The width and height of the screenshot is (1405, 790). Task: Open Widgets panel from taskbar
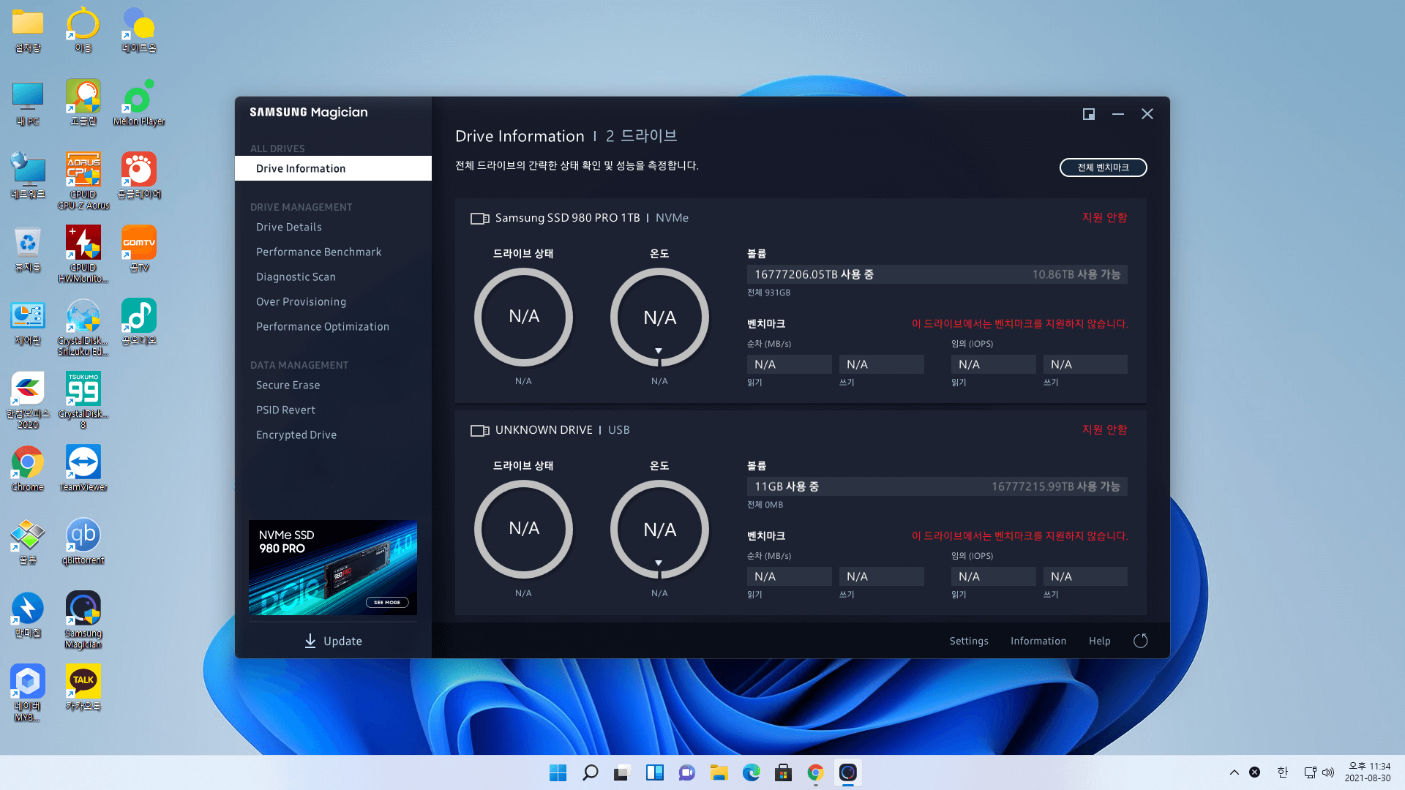pos(654,772)
